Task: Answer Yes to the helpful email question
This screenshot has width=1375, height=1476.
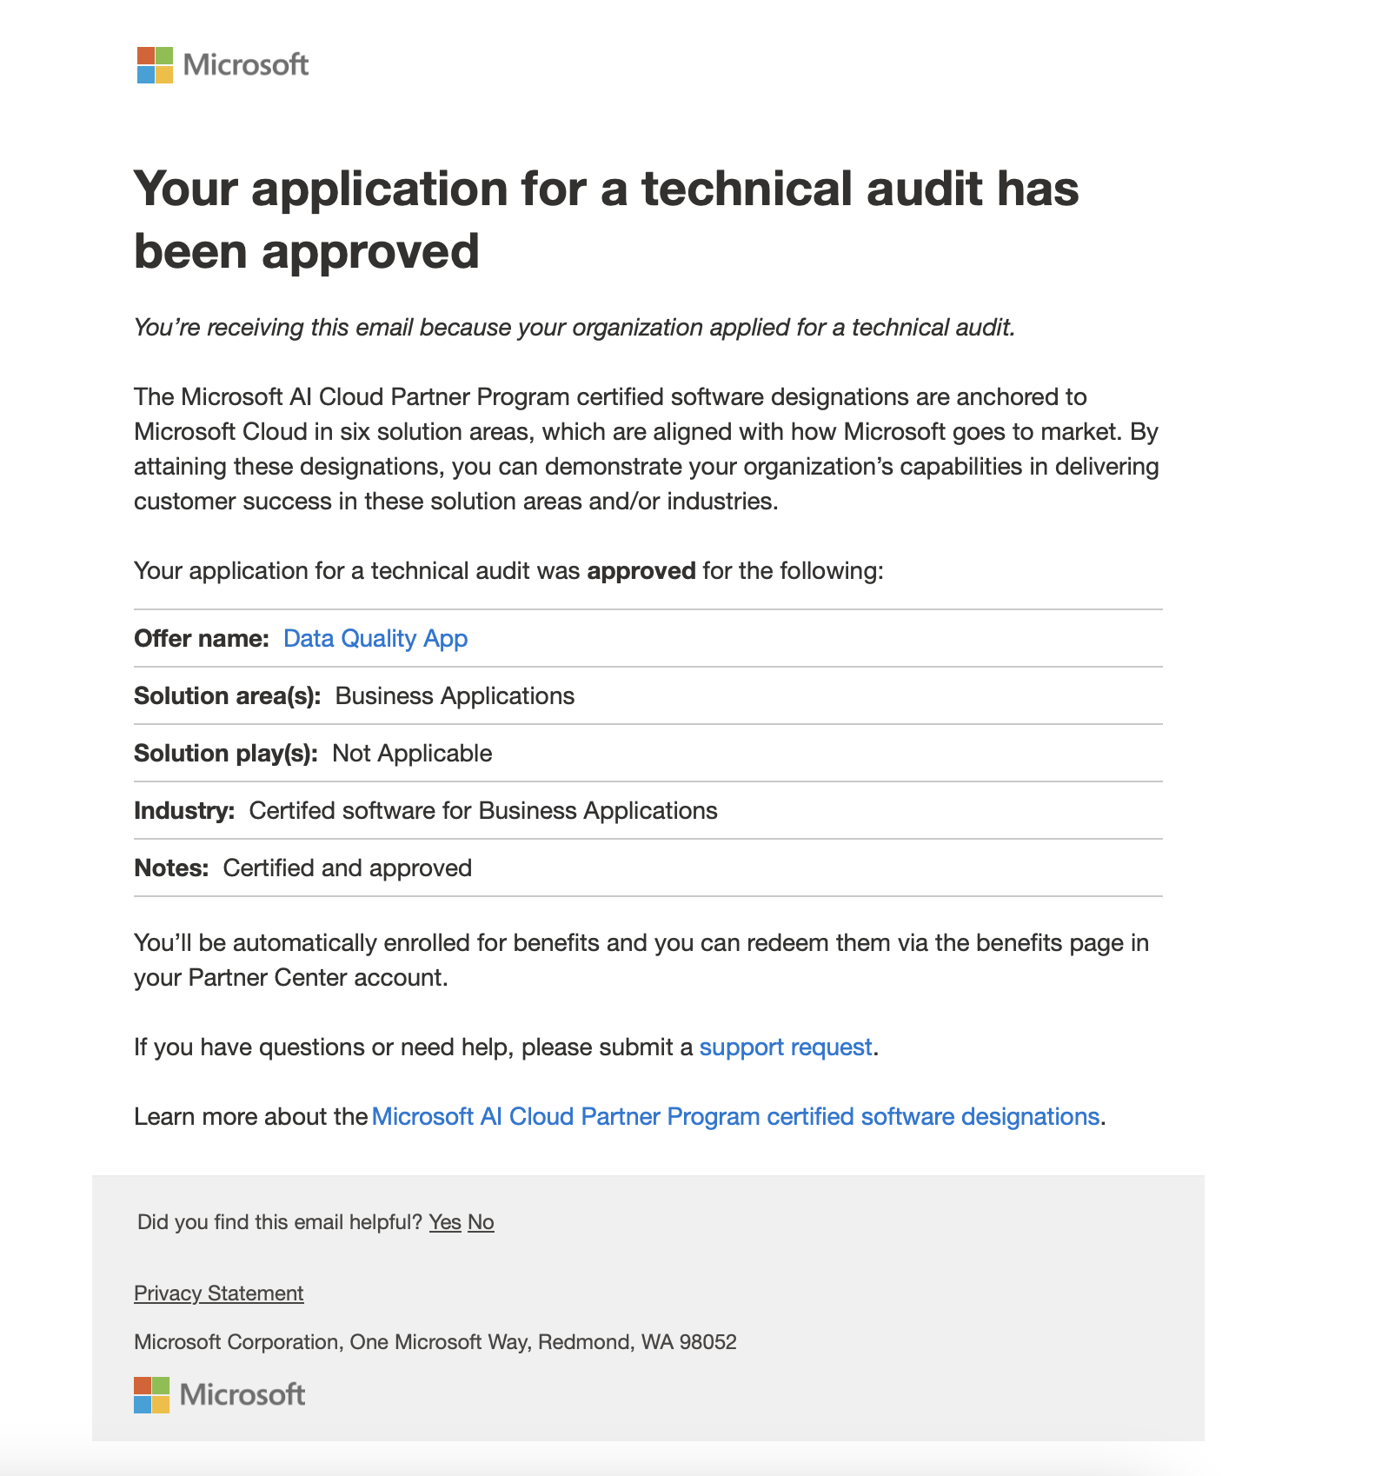Action: coord(445,1222)
